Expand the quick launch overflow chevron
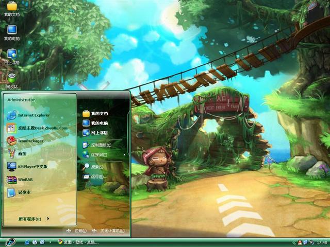Image resolution: width=330 pixels, height=247 pixels. click(x=50, y=242)
